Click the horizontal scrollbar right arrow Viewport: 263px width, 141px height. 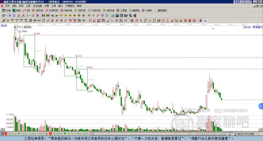[229, 134]
